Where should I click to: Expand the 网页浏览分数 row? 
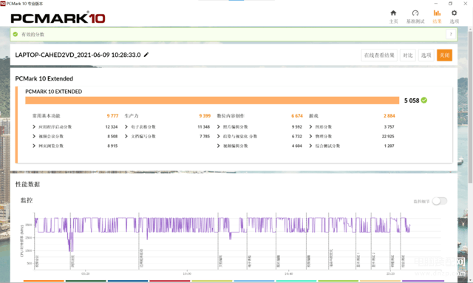point(34,146)
